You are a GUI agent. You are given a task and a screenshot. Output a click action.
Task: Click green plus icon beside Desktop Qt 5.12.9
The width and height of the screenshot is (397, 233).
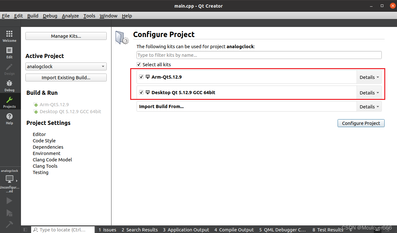pyautogui.click(x=36, y=112)
